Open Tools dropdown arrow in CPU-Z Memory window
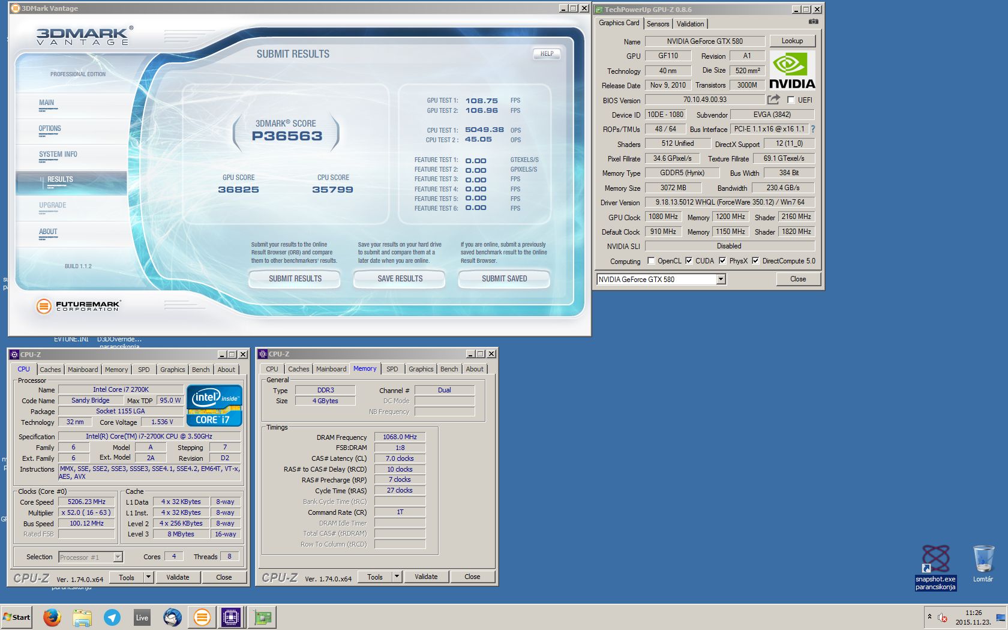This screenshot has height=630, width=1008. click(397, 577)
